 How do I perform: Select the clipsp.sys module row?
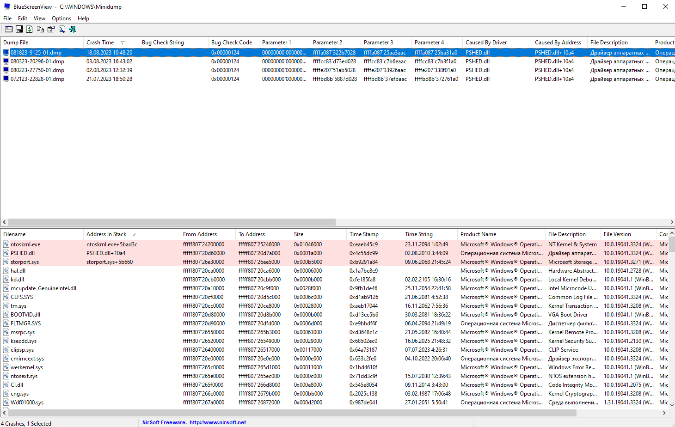pyautogui.click(x=334, y=350)
